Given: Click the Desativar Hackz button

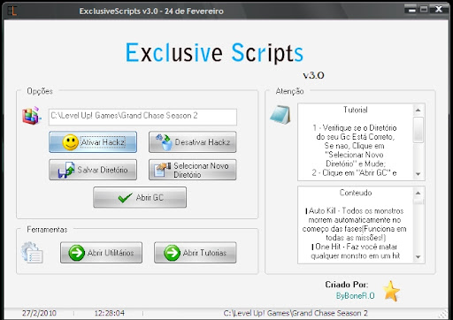Looking at the screenshot, I should pyautogui.click(x=193, y=142).
